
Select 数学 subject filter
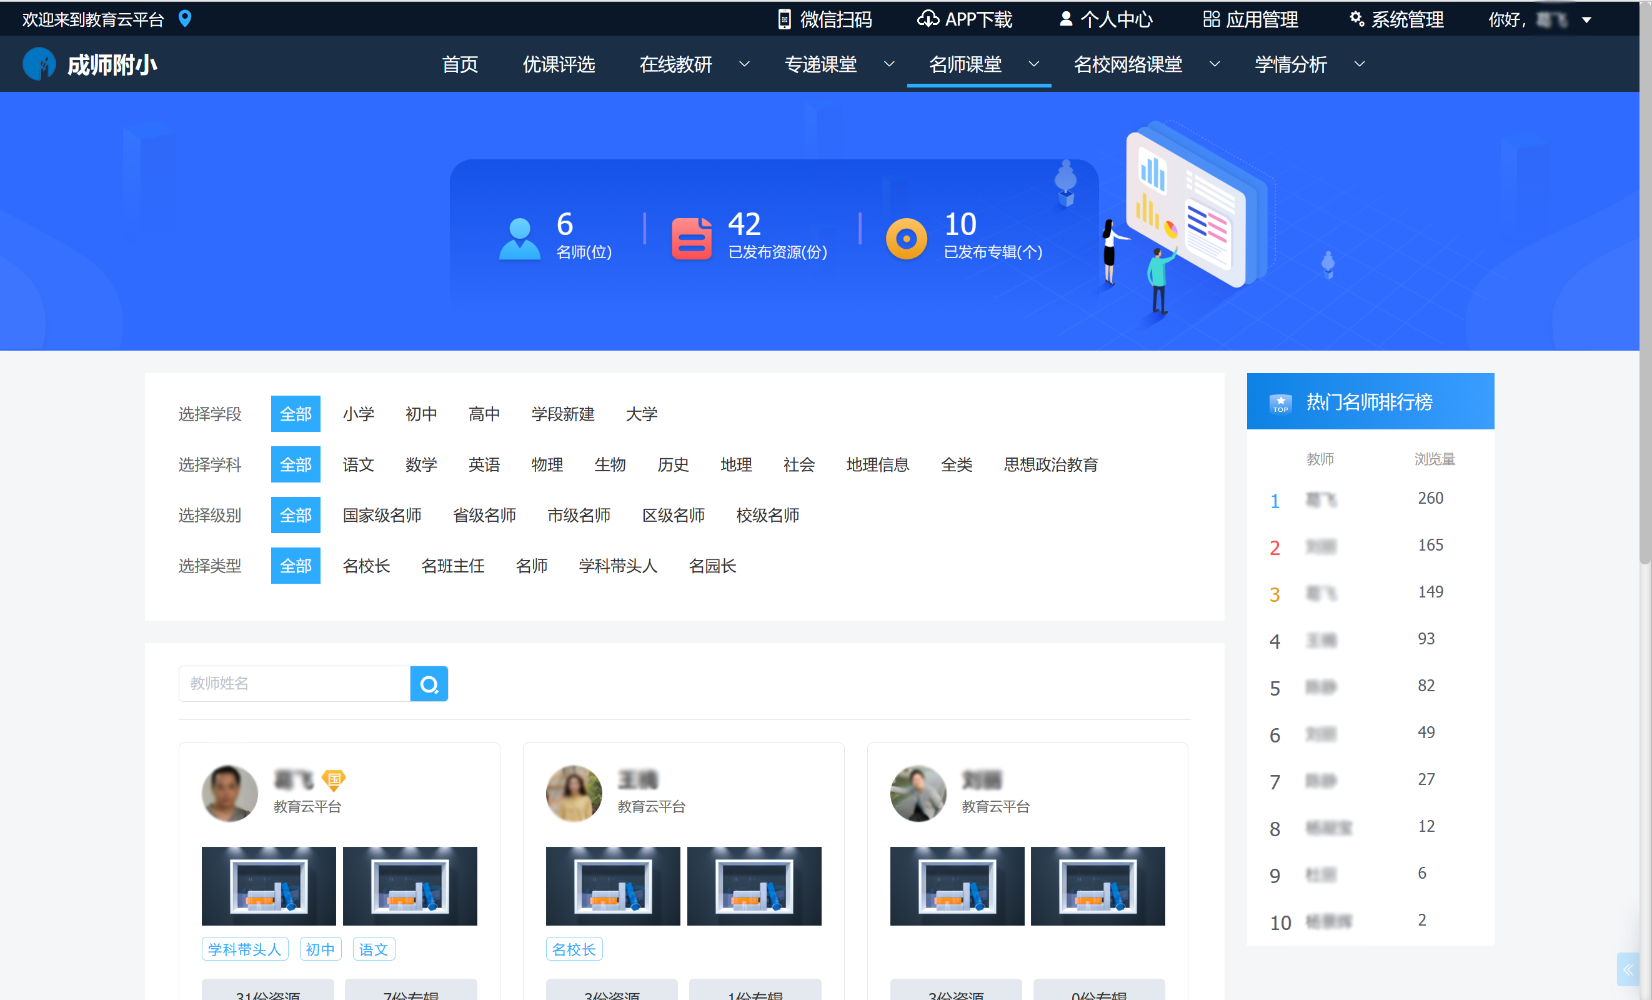coord(421,465)
